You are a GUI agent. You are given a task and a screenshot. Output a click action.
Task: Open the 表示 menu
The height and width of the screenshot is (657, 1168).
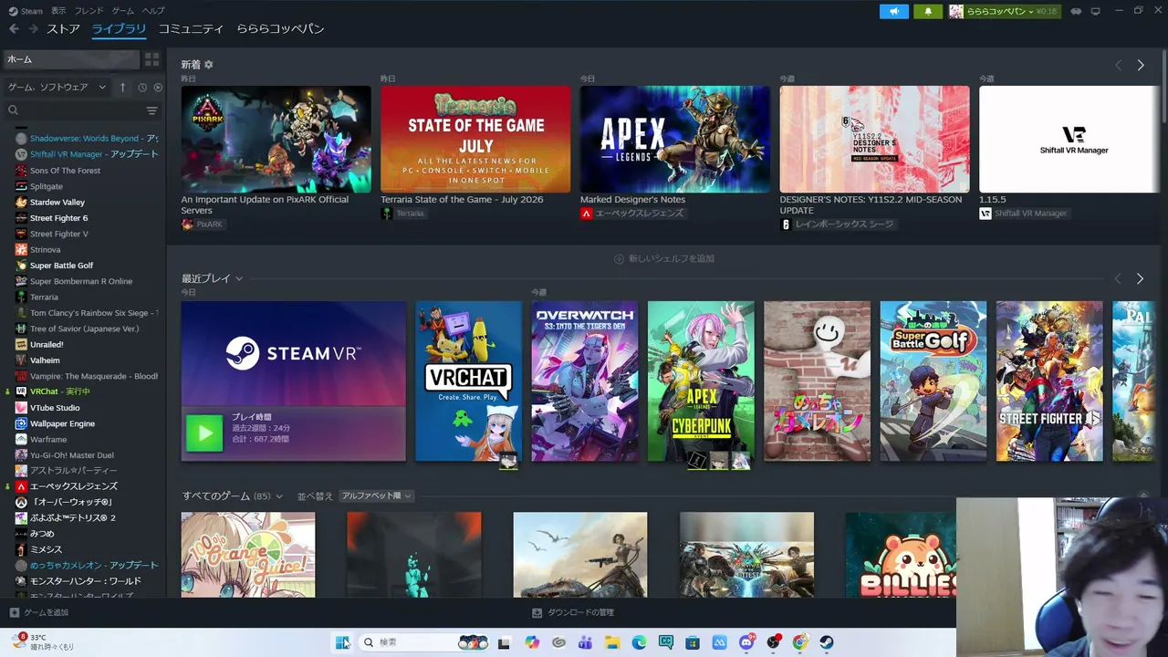(58, 11)
